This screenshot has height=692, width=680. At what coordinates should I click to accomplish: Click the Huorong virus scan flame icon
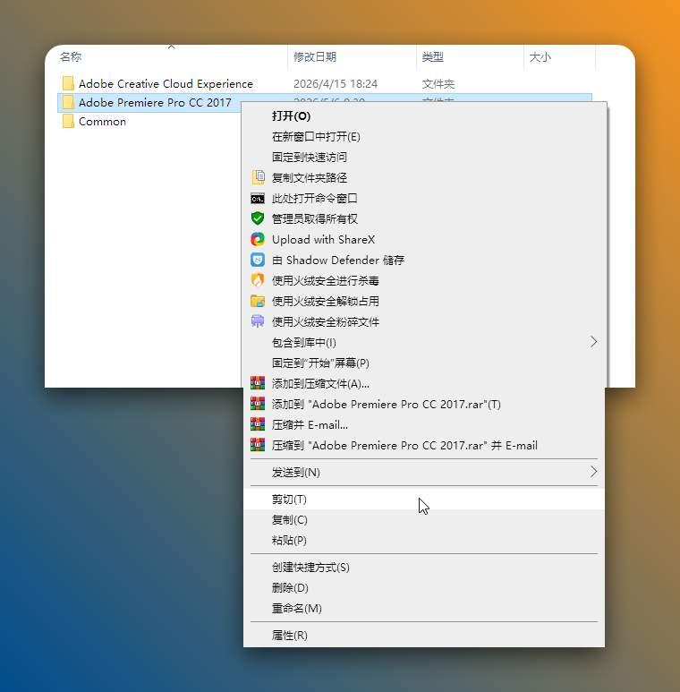258,280
